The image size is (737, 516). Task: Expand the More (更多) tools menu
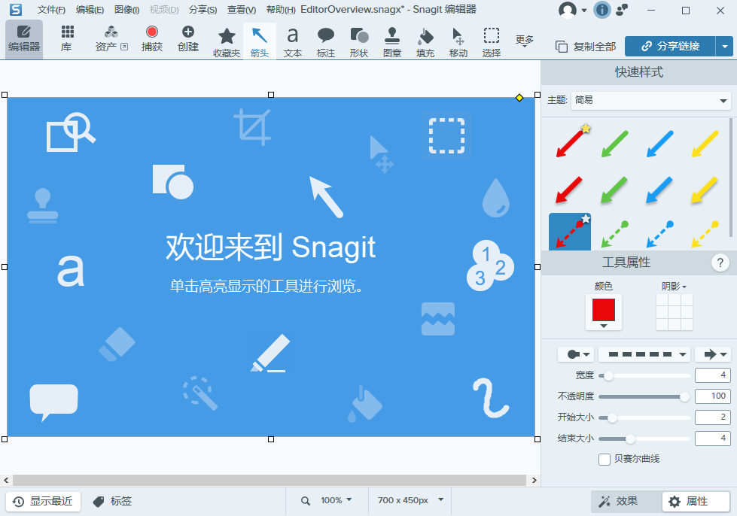click(524, 41)
